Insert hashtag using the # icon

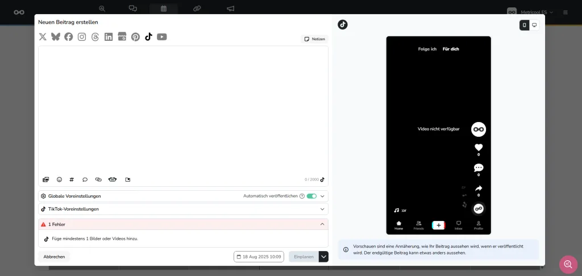[x=72, y=179]
